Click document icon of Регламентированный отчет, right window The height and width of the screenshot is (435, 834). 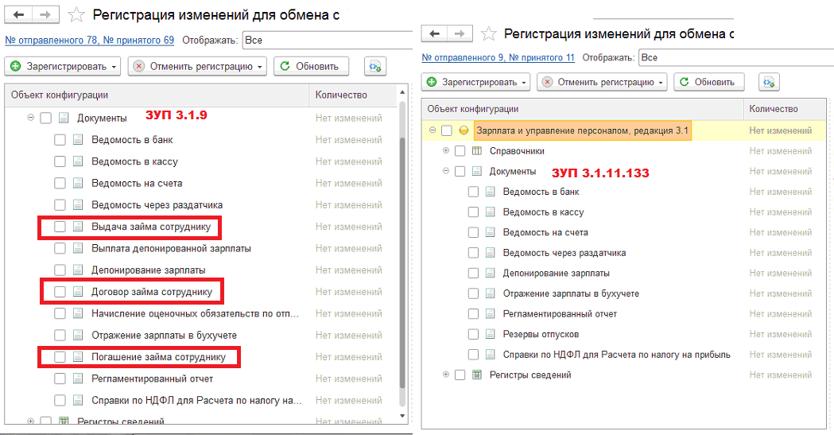pos(491,314)
